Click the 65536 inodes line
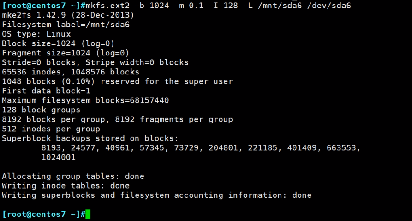Screen dimensions: 412x221 (71, 72)
